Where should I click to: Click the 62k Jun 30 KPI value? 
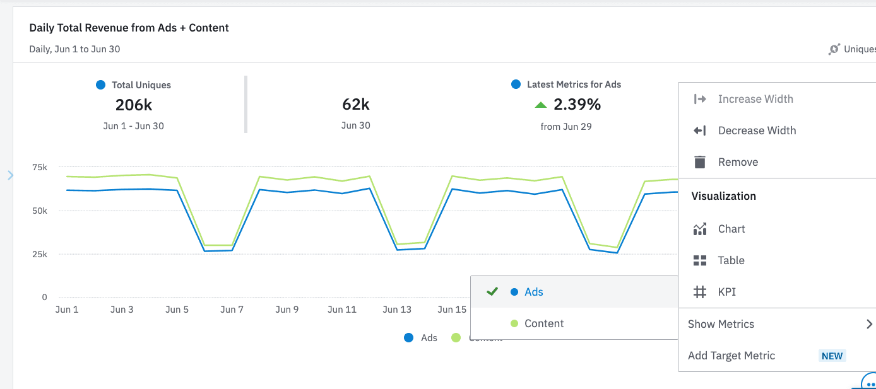(355, 105)
